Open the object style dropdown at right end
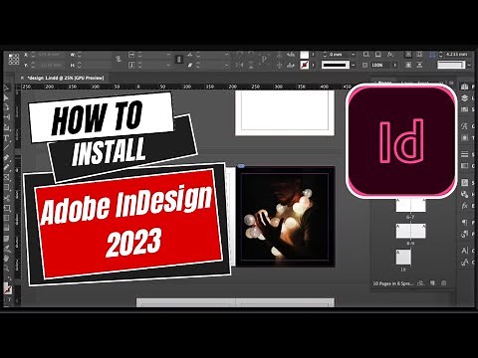This screenshot has height=358, width=478. (469, 65)
